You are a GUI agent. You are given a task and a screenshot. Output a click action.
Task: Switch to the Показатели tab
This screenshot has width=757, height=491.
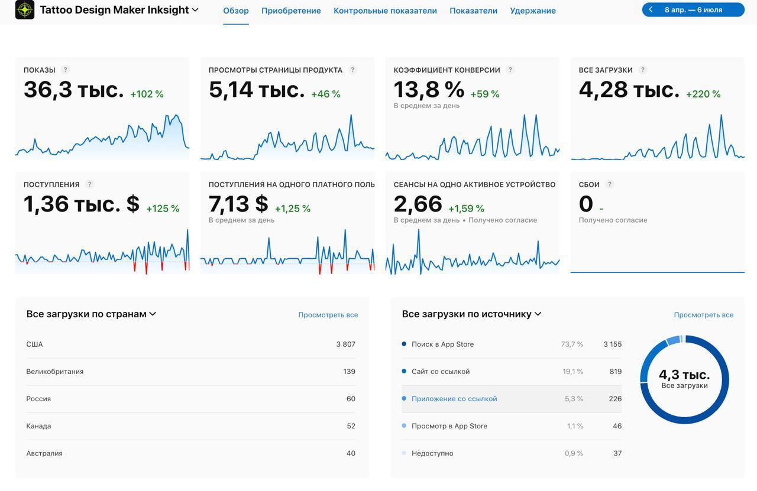click(473, 10)
